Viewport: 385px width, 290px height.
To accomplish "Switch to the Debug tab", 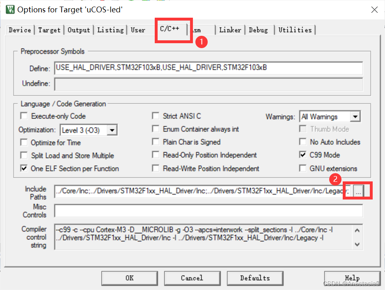I will click(258, 30).
